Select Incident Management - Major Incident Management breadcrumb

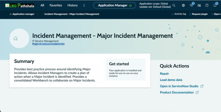[72, 14]
